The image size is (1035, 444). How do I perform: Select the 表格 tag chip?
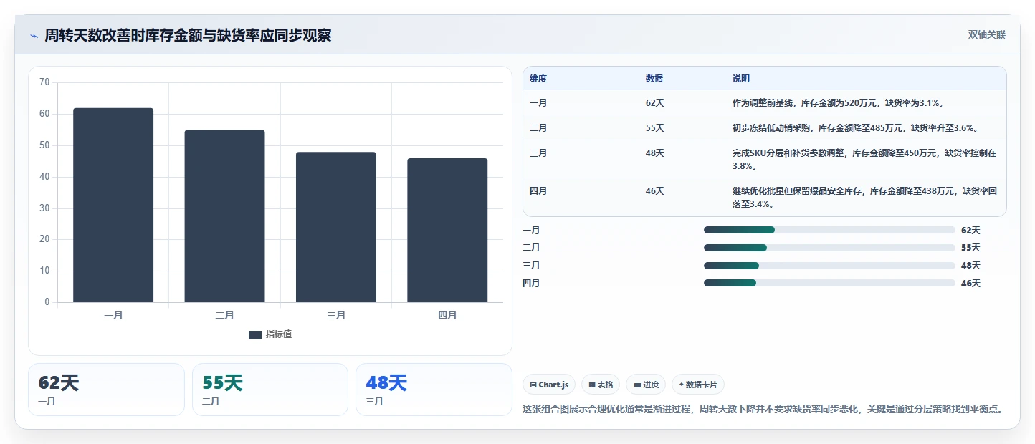[x=601, y=385]
